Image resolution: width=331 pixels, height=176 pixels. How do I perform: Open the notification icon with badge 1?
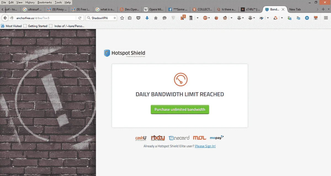pos(183,18)
